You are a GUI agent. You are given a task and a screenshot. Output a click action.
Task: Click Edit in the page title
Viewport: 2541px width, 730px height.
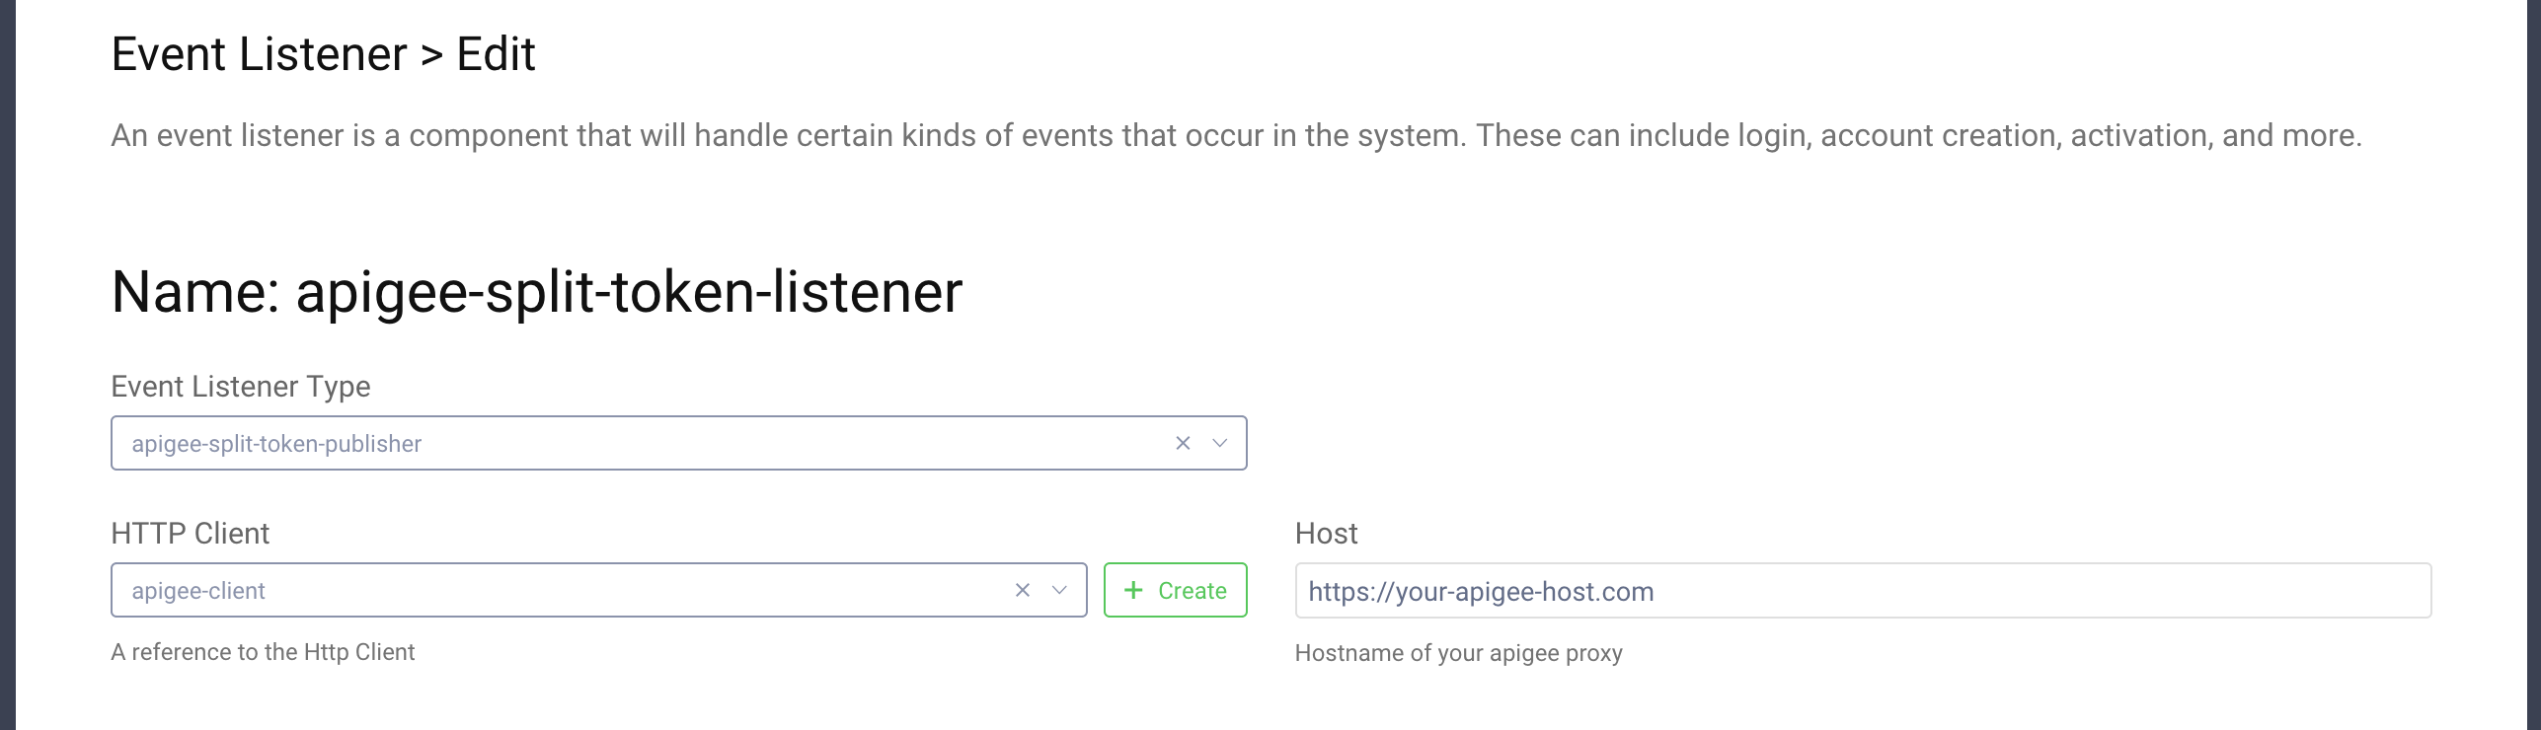pos(495,53)
